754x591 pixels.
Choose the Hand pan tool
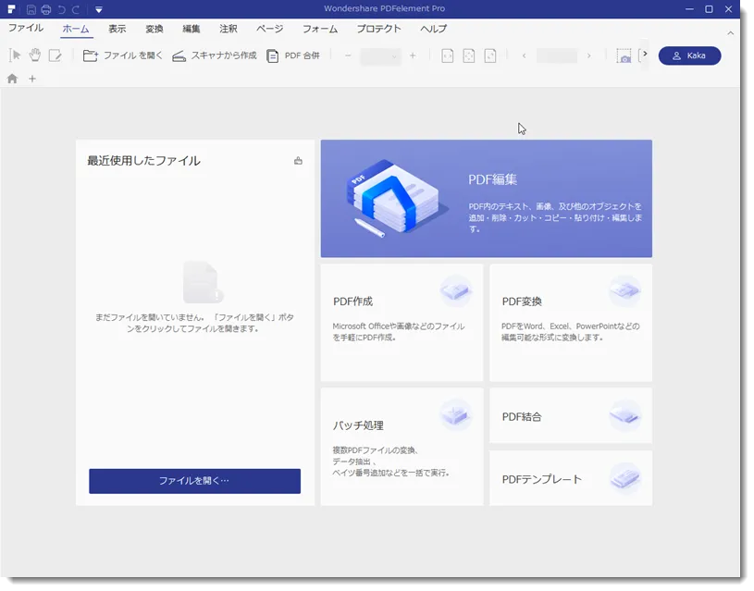point(35,55)
